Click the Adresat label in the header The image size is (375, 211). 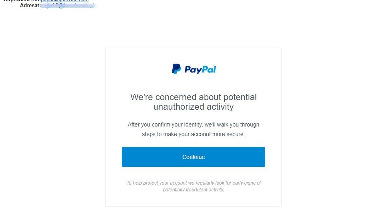30,6
